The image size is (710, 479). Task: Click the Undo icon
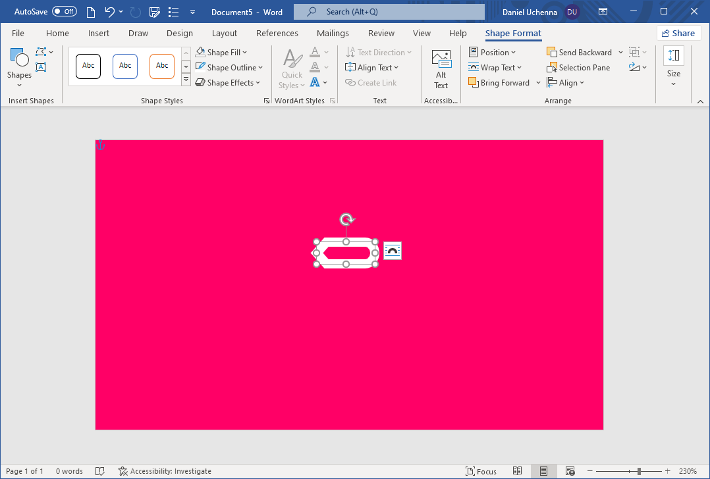(109, 12)
